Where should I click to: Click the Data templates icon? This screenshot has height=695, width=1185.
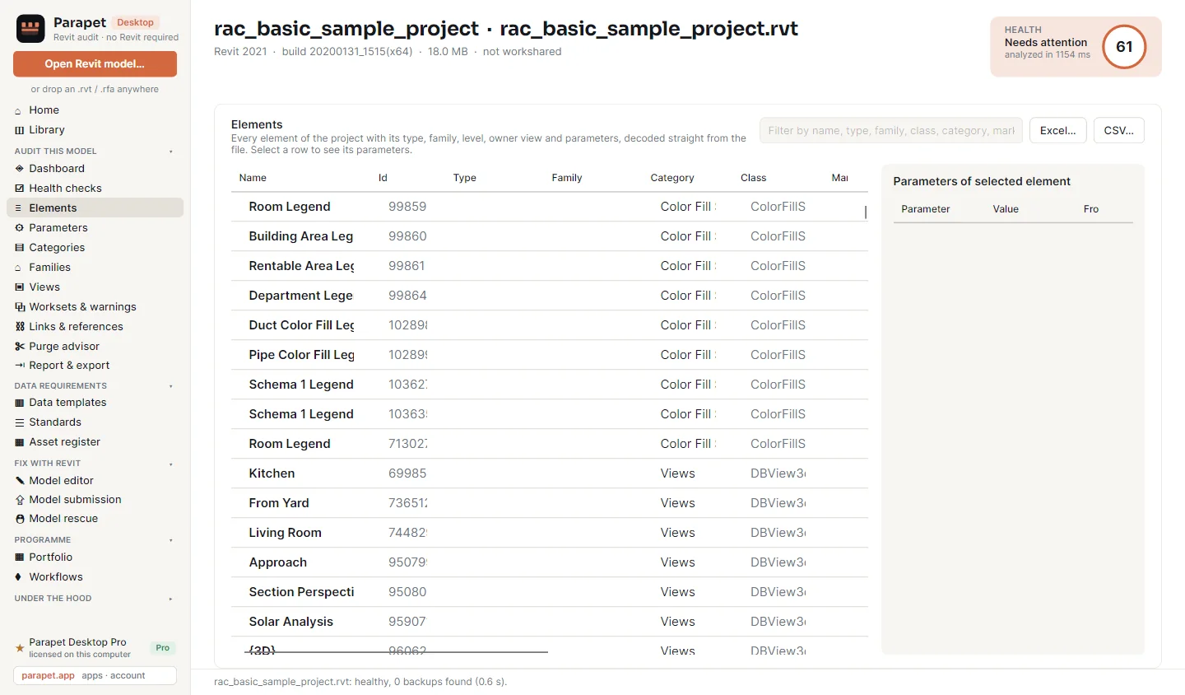tap(19, 403)
